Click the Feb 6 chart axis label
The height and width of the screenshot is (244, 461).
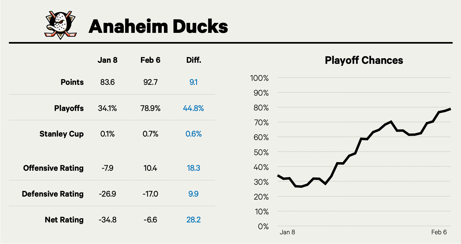pos(439,232)
